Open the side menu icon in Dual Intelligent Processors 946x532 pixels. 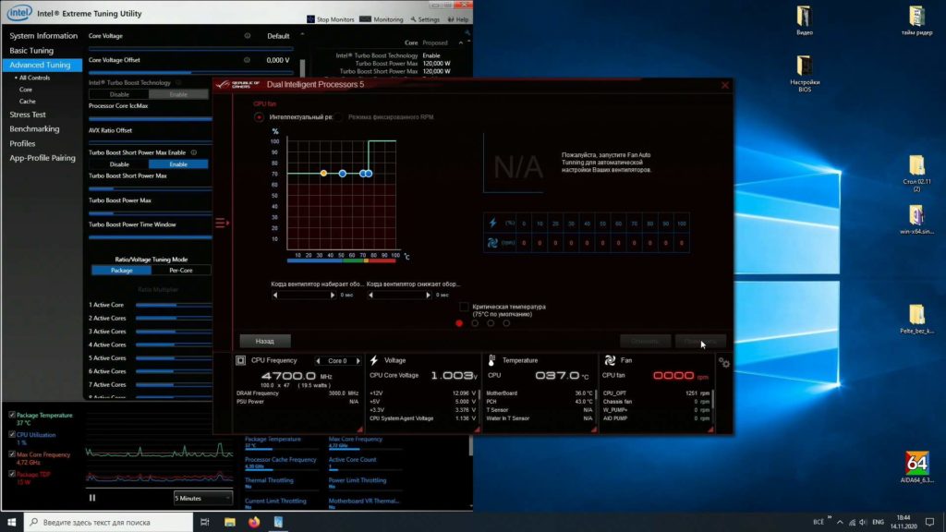222,224
